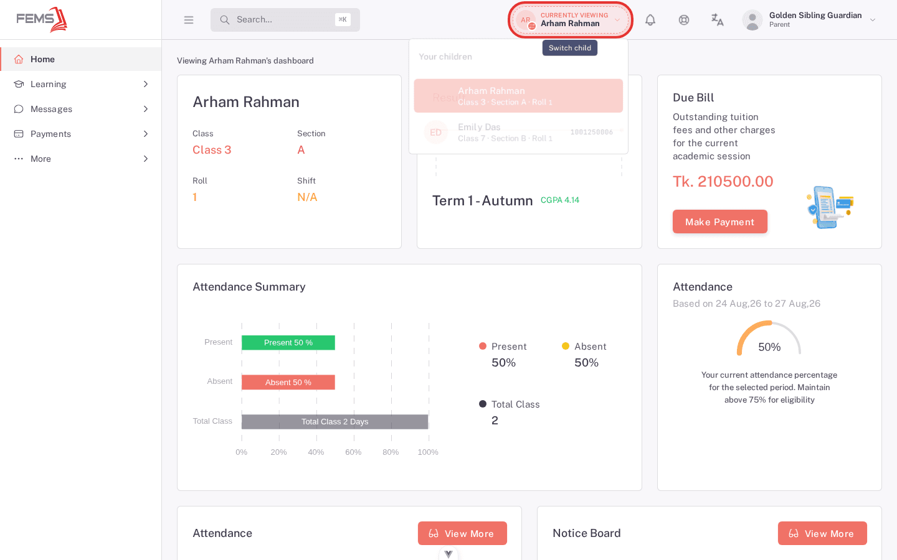
Task: Click the Class 3 value
Action: pos(212,150)
